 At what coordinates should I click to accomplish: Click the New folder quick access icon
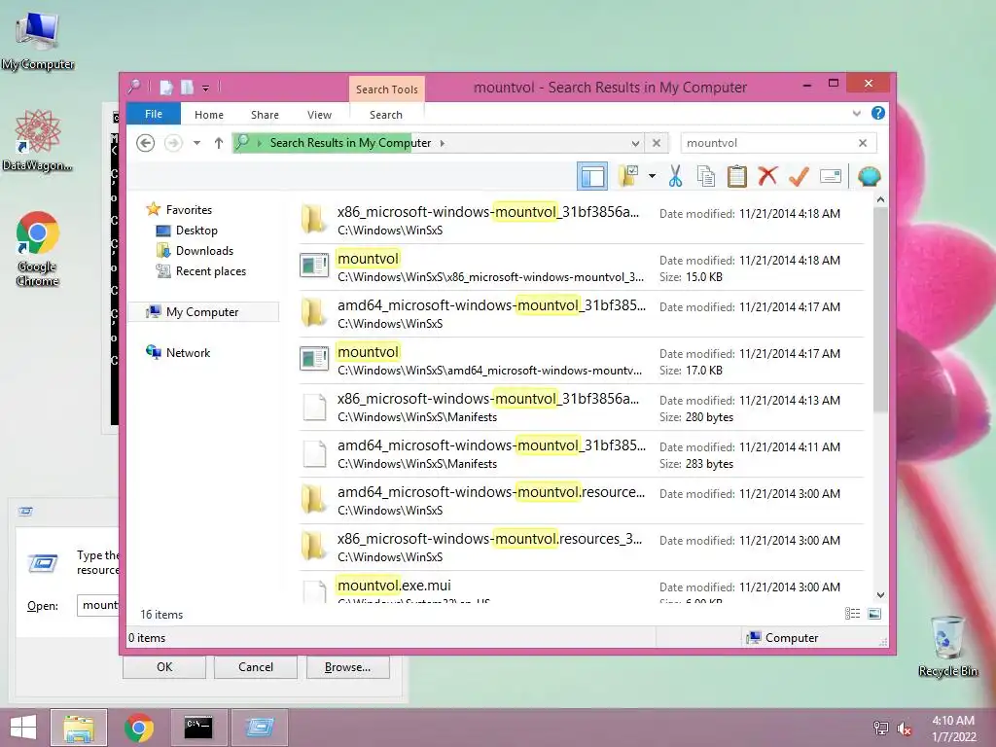tap(187, 88)
